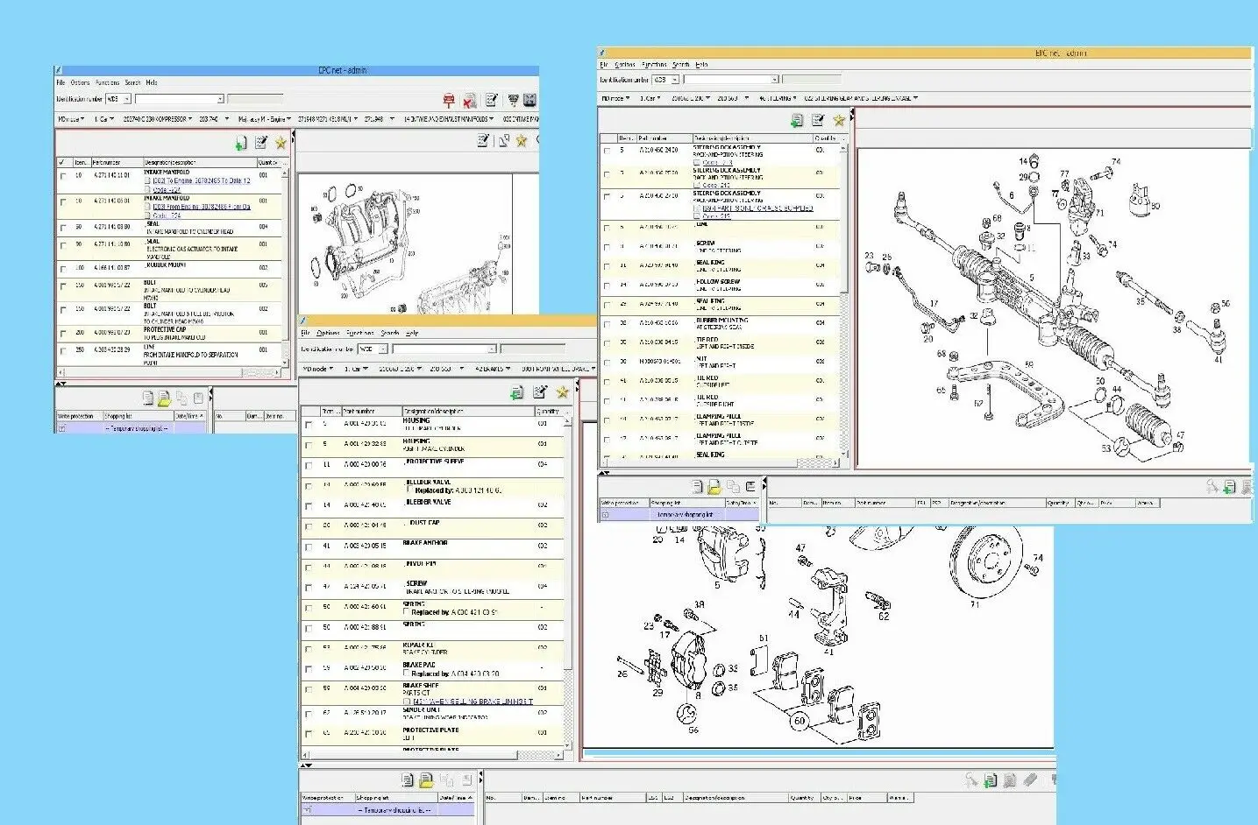Click the add-to-shopping-list icon above the intake manifold list

pos(240,144)
